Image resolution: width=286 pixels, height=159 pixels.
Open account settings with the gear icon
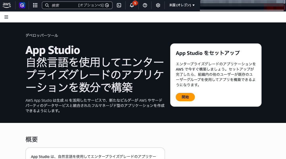coord(158,5)
